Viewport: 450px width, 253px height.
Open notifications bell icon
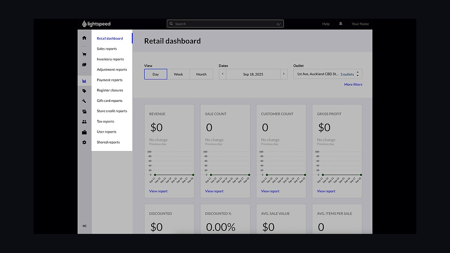coord(340,24)
